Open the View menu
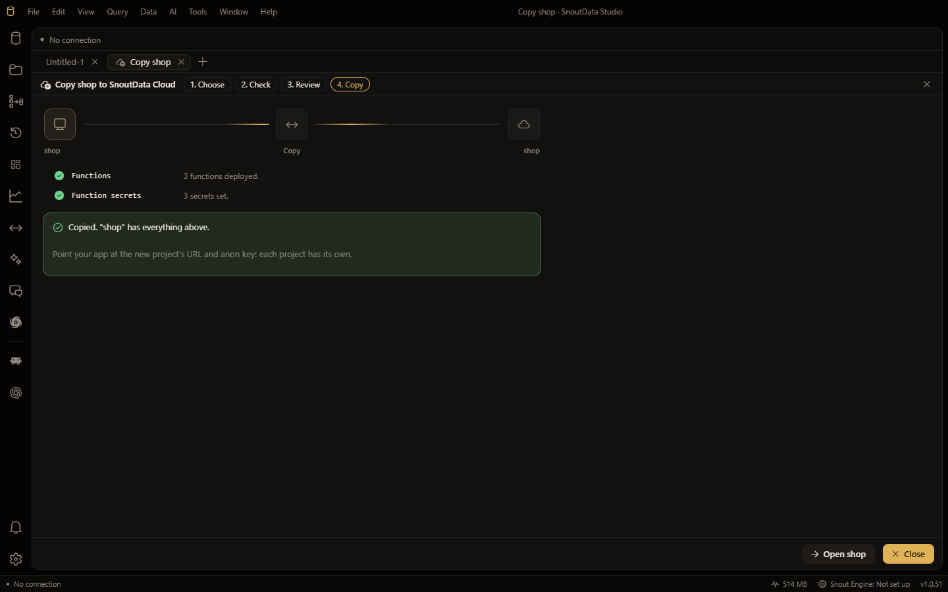Viewport: 948px width, 592px height. (86, 12)
